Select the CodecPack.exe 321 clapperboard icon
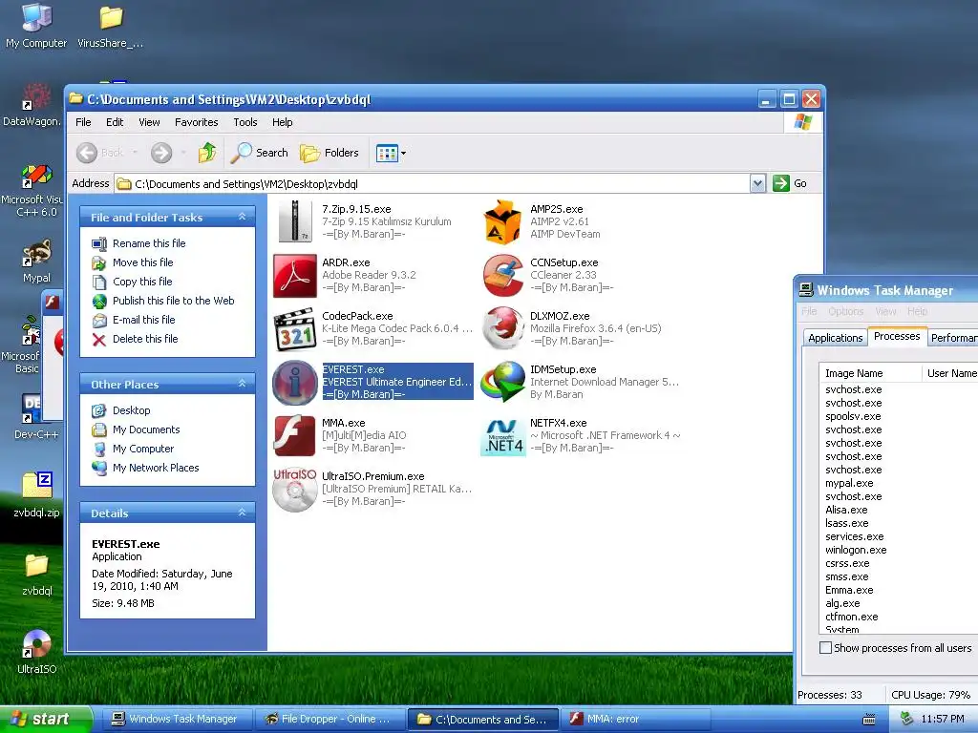 click(295, 329)
